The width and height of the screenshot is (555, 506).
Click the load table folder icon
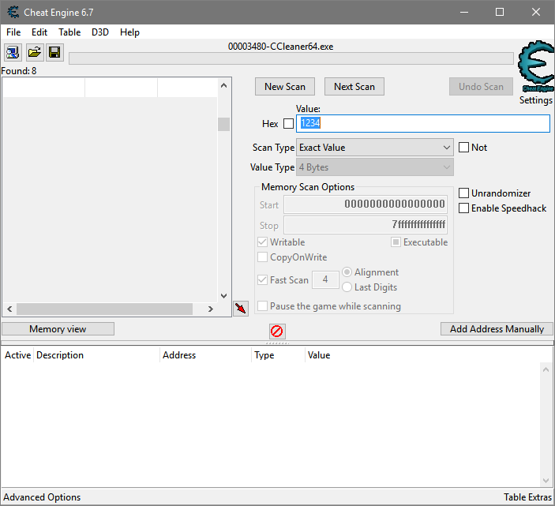[x=34, y=53]
